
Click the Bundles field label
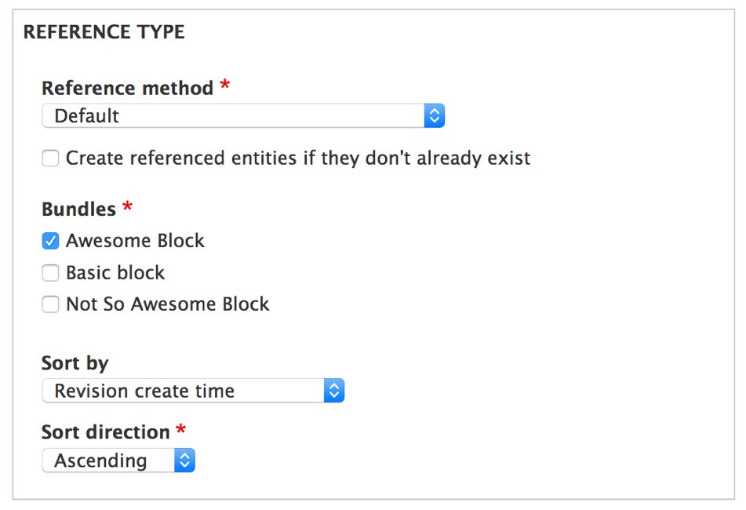click(x=79, y=209)
